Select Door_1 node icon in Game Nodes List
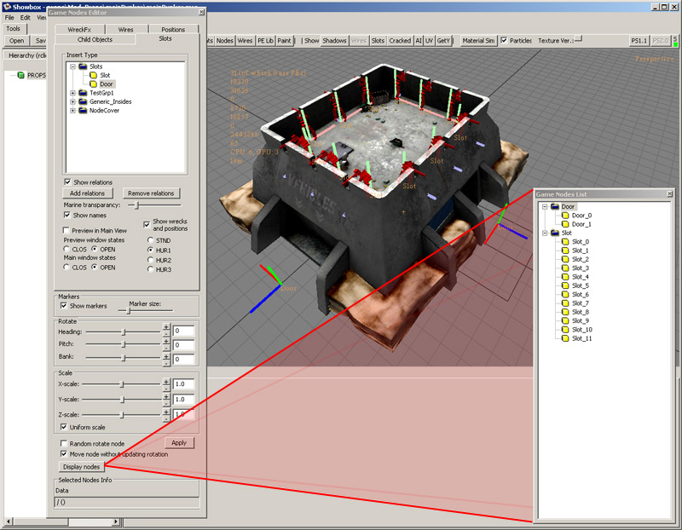This screenshot has height=530, width=682. [565, 224]
